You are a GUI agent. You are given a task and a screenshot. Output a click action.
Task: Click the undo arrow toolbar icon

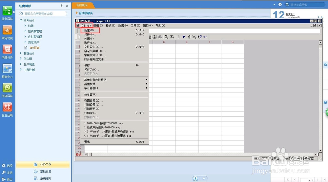[x=205, y=37]
